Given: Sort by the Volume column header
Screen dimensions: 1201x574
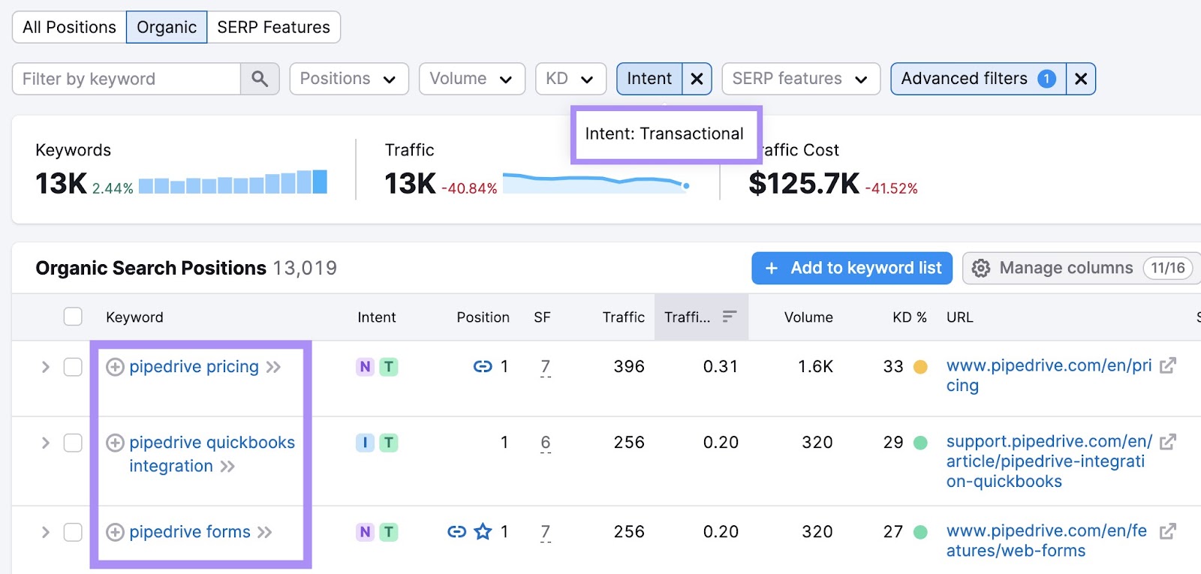Looking at the screenshot, I should (808, 317).
